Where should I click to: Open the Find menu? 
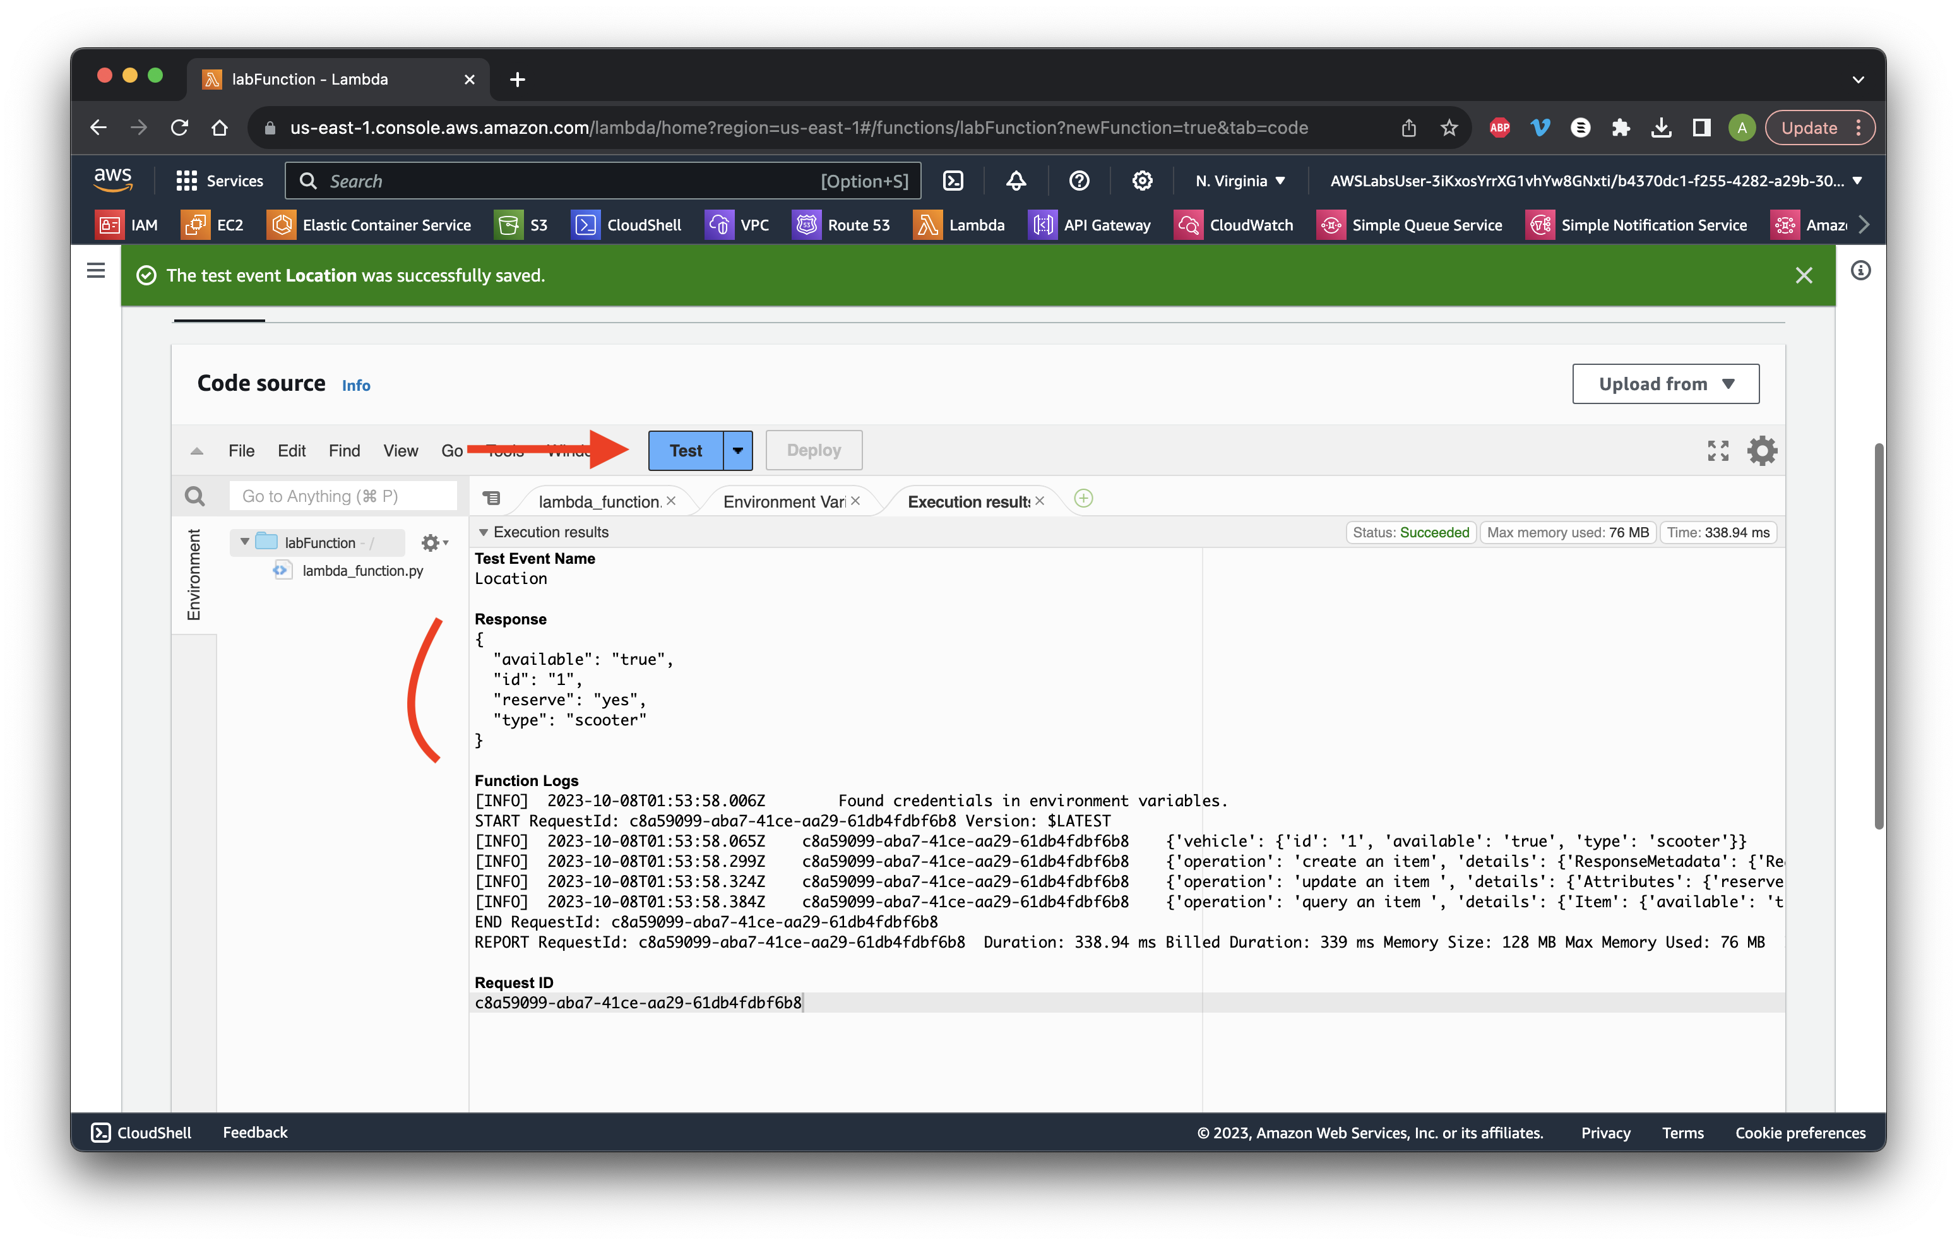pos(345,450)
